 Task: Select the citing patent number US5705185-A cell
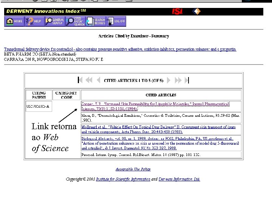(x=39, y=106)
